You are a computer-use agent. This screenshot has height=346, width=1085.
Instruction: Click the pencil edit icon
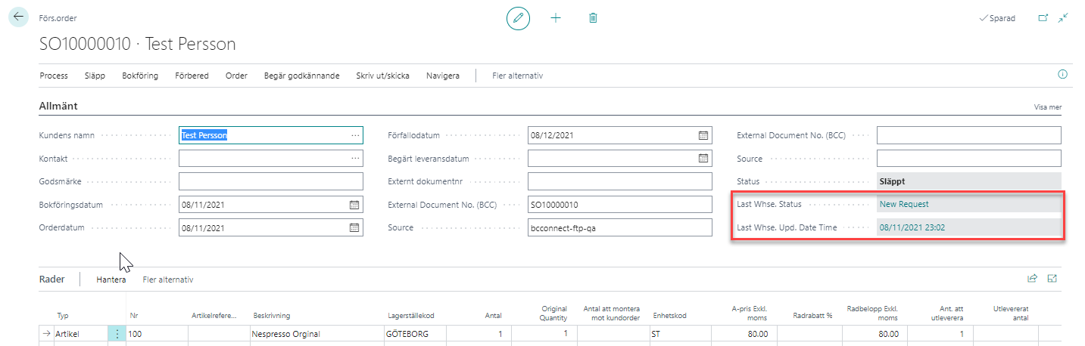tap(518, 18)
